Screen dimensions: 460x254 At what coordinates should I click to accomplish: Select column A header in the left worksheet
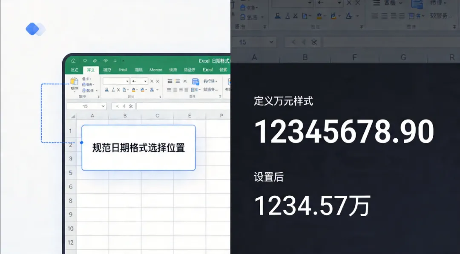(92, 116)
